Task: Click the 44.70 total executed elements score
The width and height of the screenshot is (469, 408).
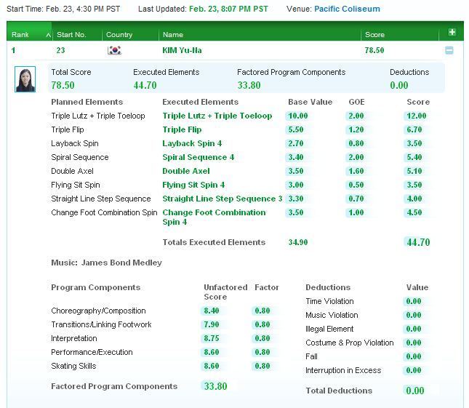Action: 418,242
